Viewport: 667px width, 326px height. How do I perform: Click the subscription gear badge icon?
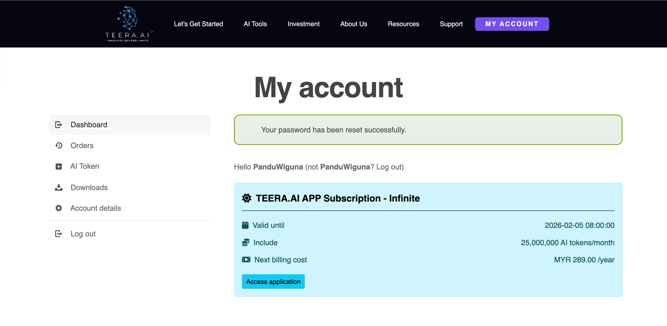(246, 198)
